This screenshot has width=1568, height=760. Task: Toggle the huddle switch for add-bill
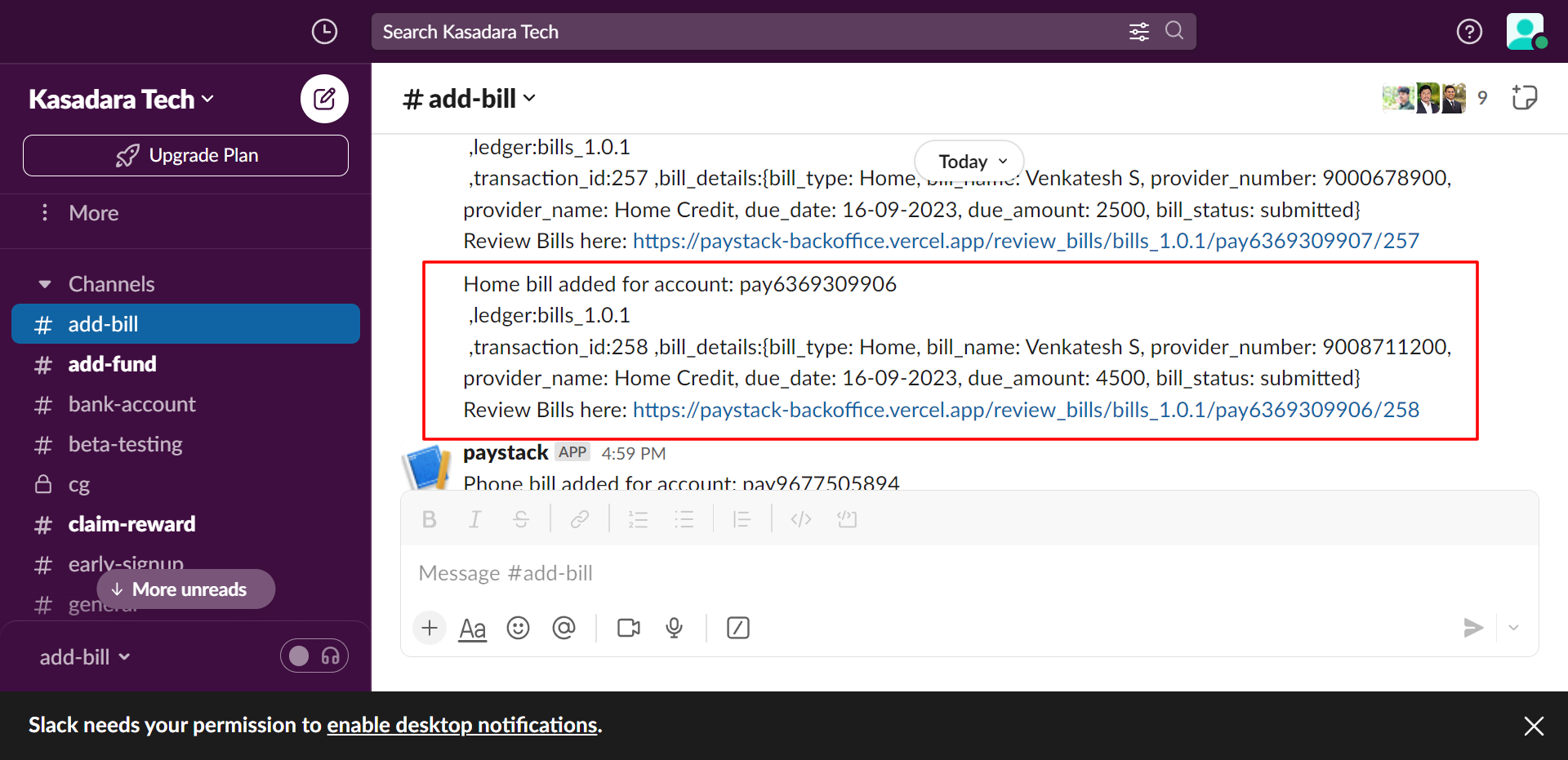[x=314, y=656]
